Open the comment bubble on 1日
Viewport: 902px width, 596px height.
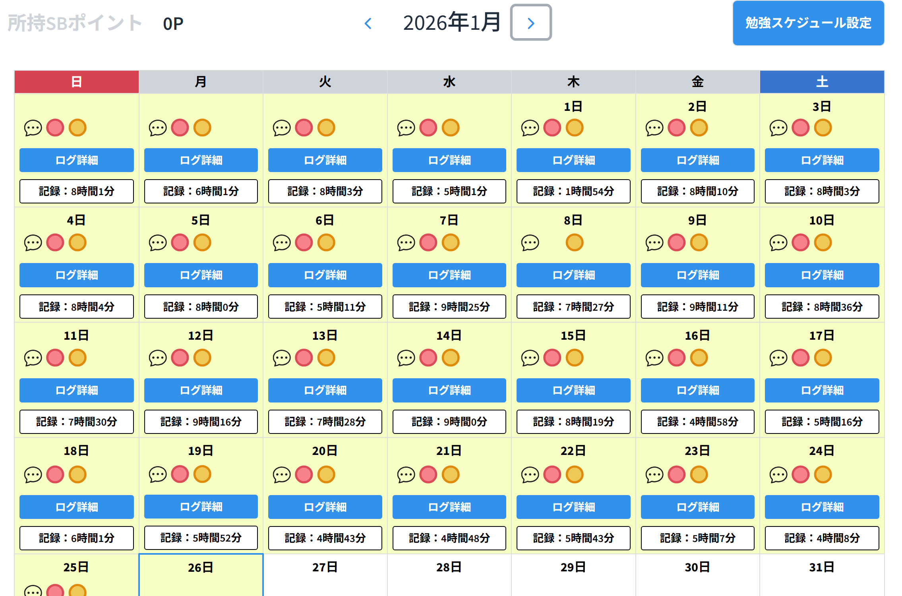530,128
